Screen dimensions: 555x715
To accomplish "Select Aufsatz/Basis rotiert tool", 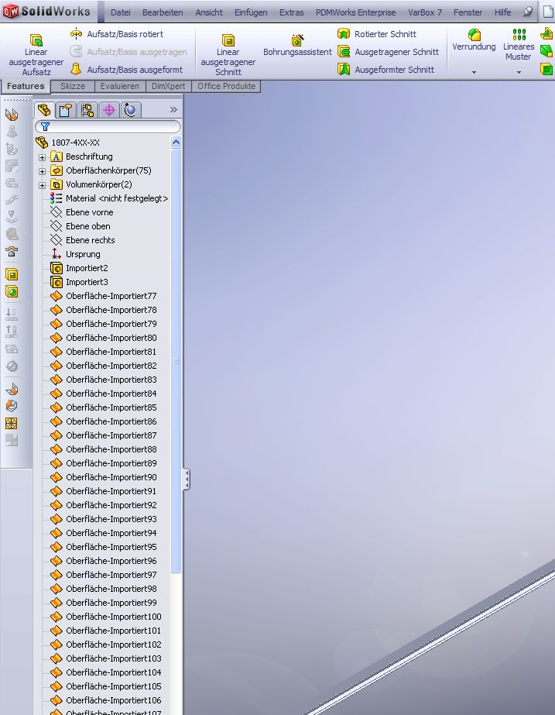I will pyautogui.click(x=117, y=34).
